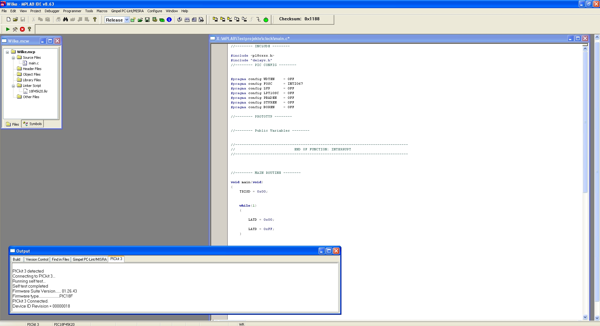The image size is (600, 326).
Task: Click the Build hammer icon
Action: [15, 29]
